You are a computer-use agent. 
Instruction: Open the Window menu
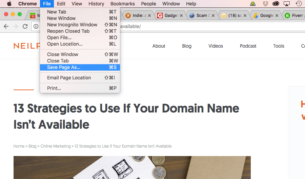tap(171, 4)
